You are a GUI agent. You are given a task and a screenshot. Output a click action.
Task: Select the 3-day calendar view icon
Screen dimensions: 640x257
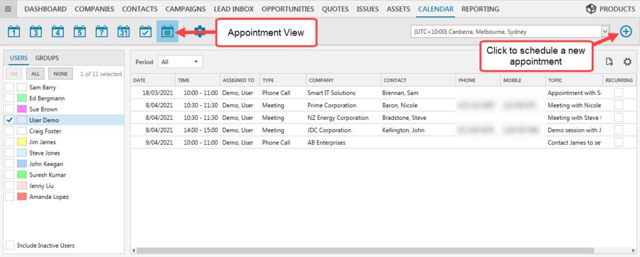click(36, 31)
